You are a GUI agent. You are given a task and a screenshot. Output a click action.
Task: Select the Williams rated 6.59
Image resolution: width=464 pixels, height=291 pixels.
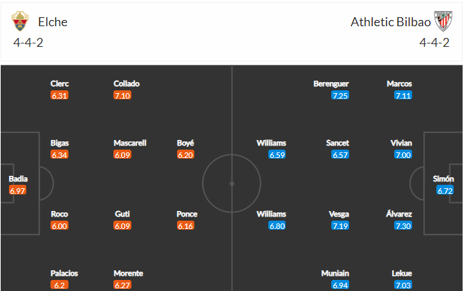[271, 143]
